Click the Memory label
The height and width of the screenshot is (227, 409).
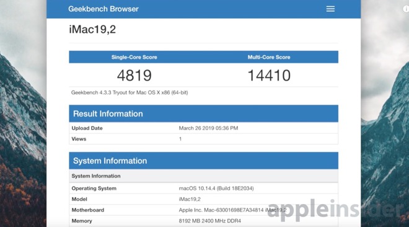pos(82,221)
